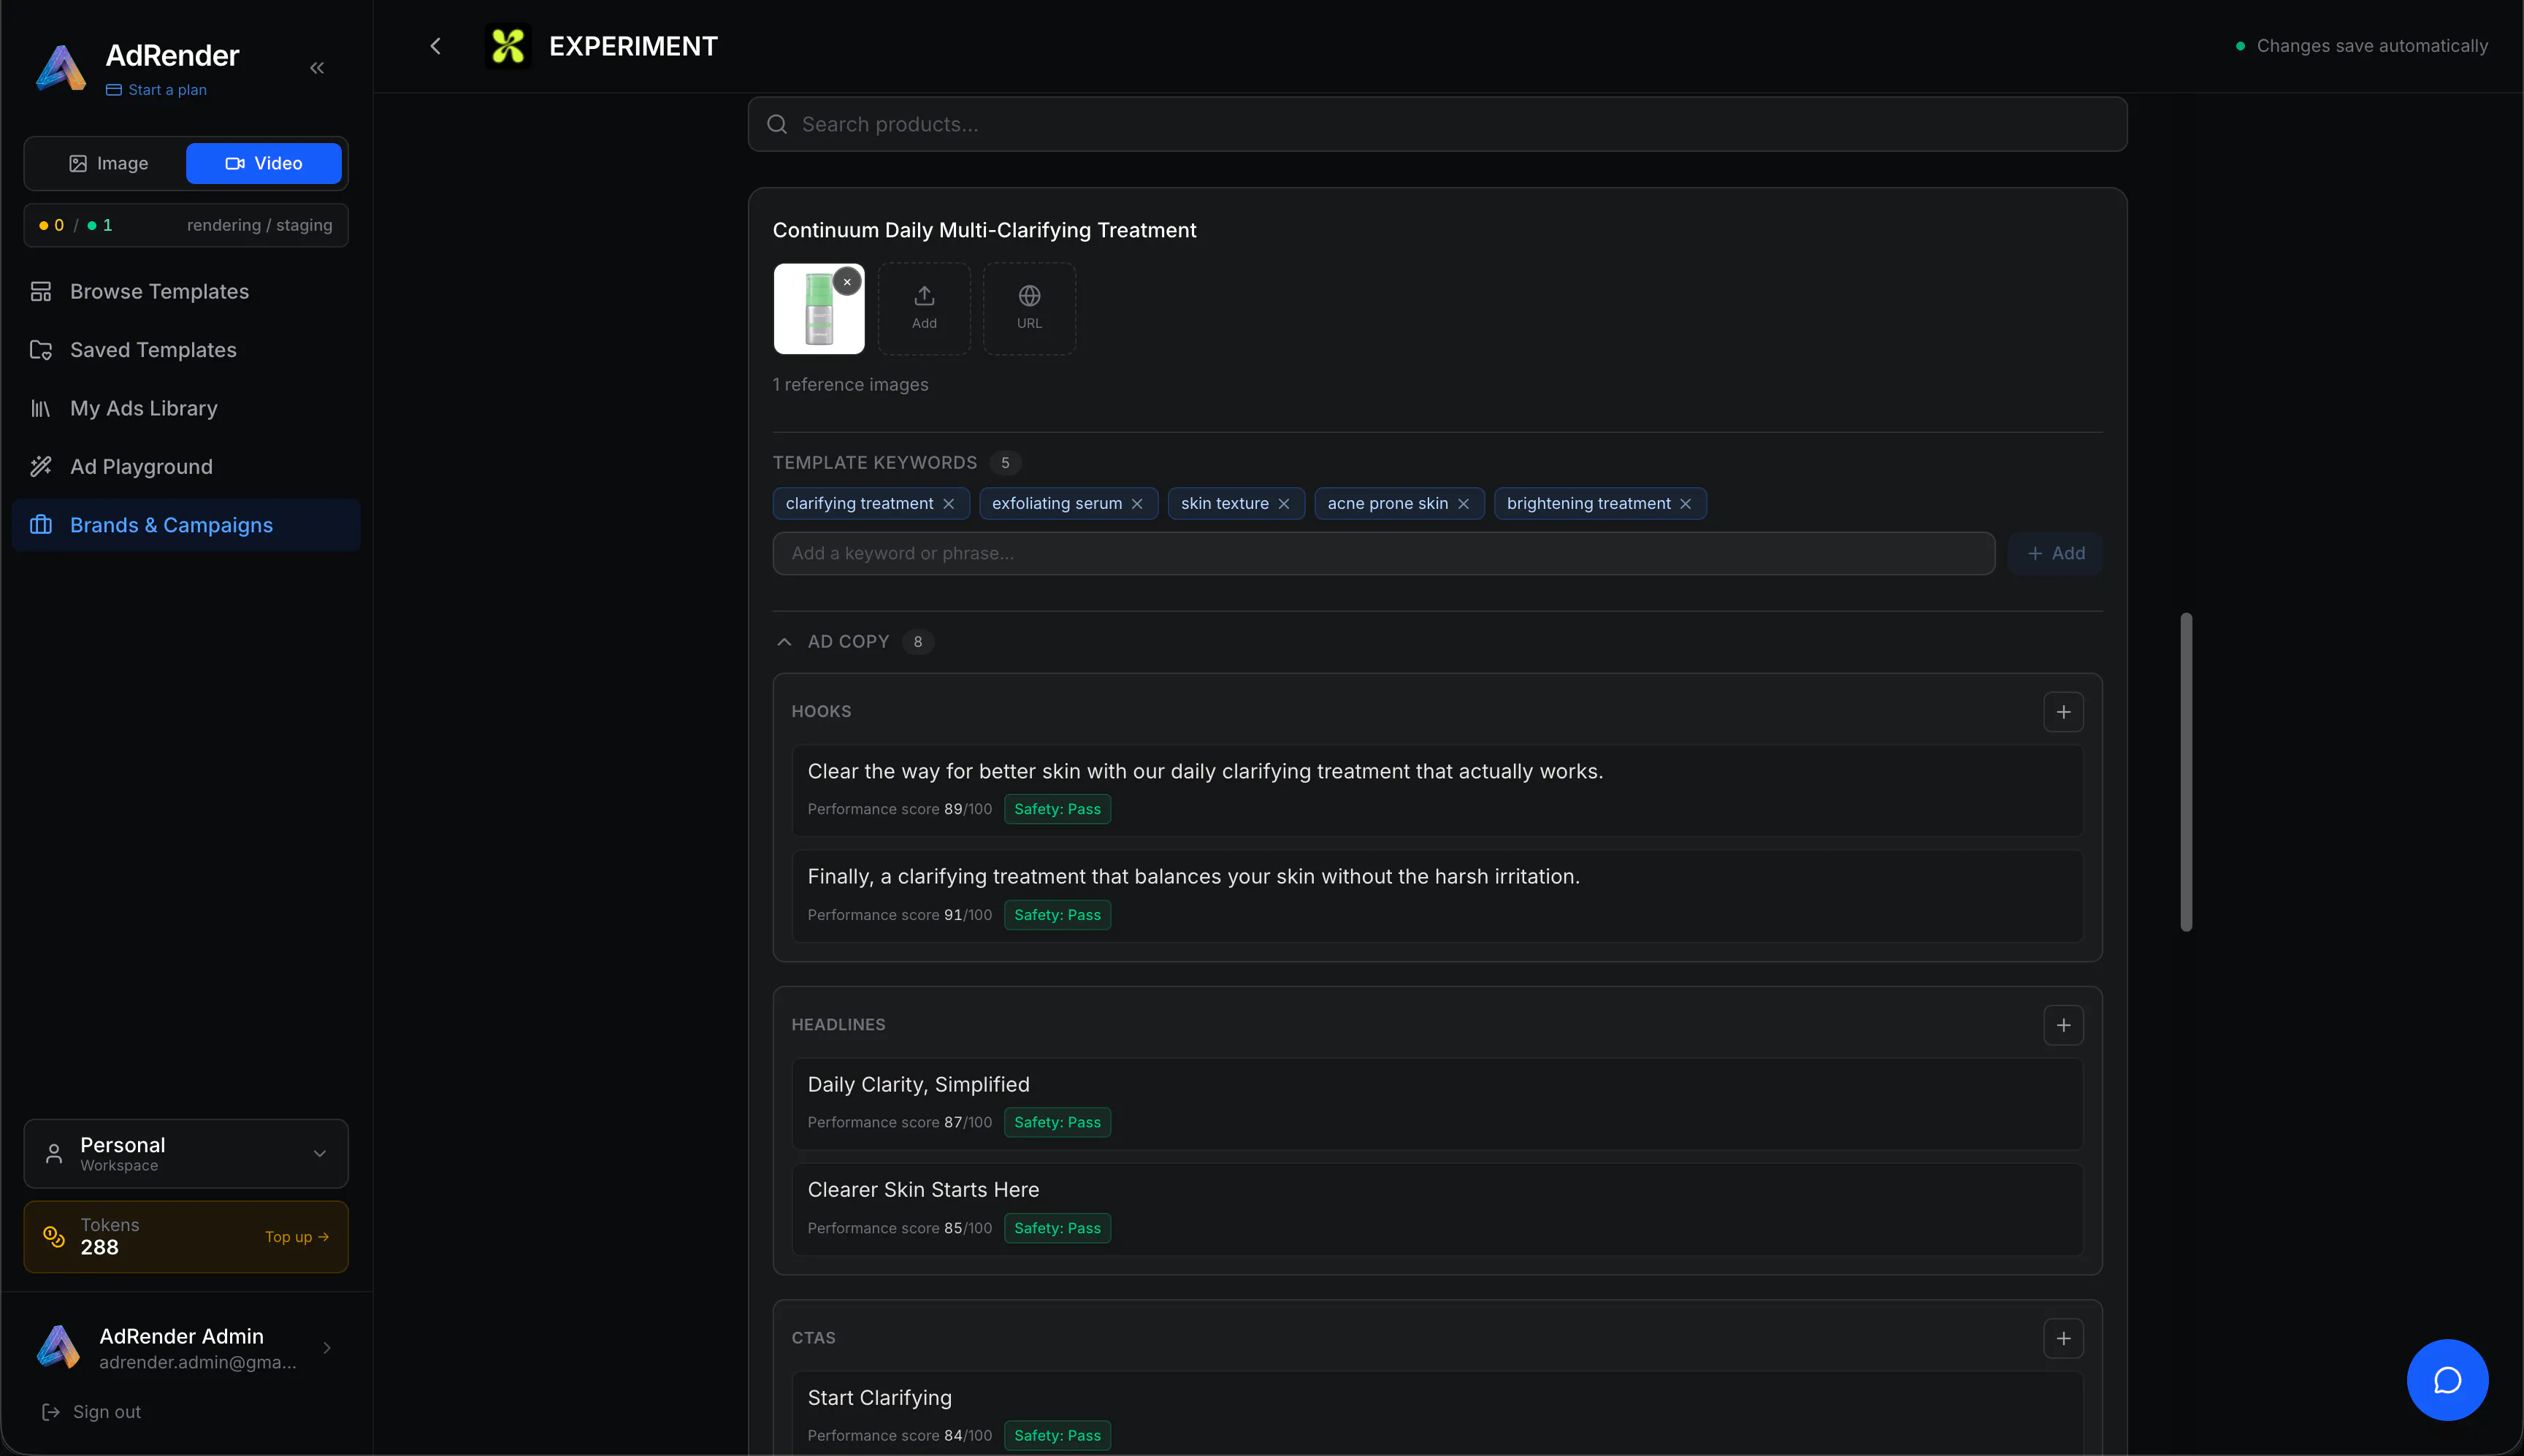Open Ad Playground
The height and width of the screenshot is (1456, 2524).
(186, 466)
